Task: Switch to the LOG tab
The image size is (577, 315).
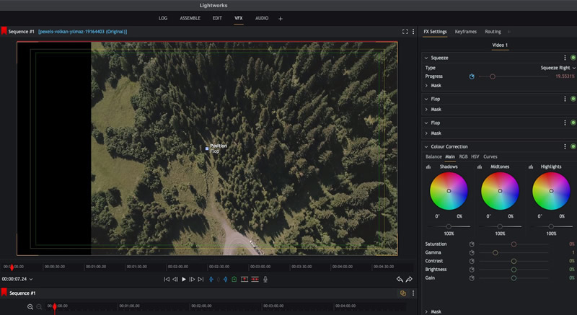Action: pos(163,18)
